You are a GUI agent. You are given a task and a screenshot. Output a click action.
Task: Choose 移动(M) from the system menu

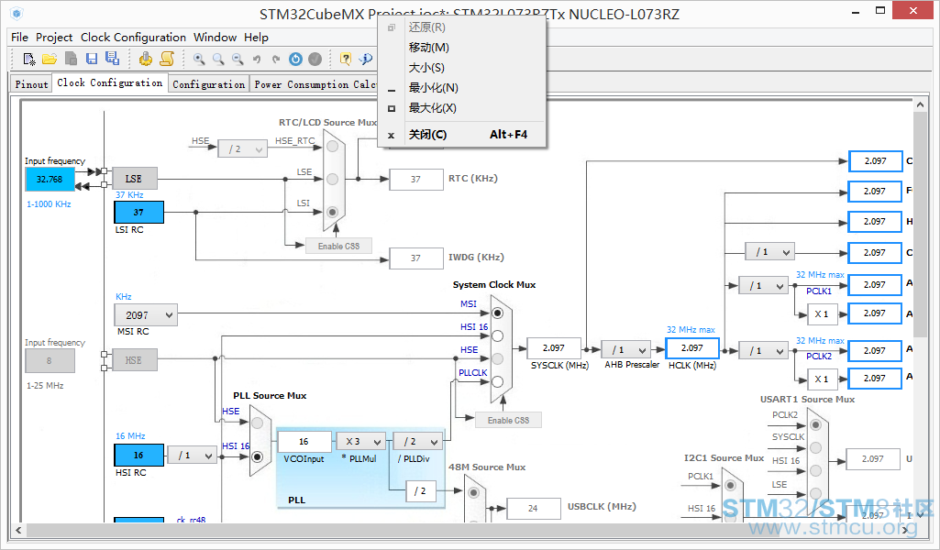tap(461, 48)
